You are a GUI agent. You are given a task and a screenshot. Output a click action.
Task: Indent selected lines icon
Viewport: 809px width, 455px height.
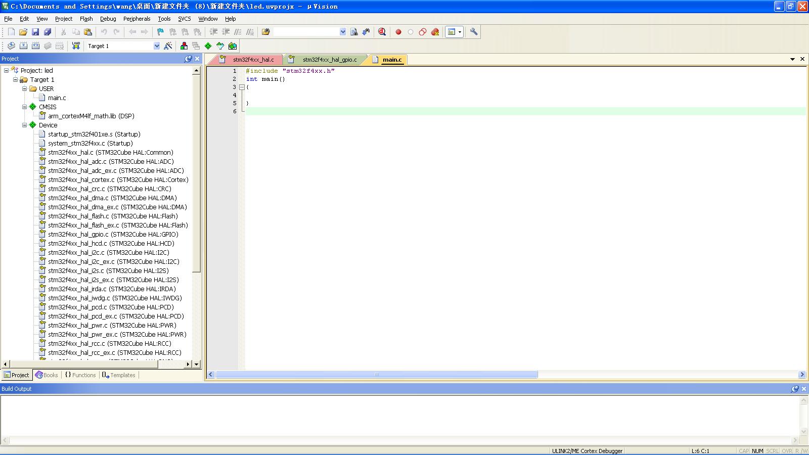tap(213, 32)
